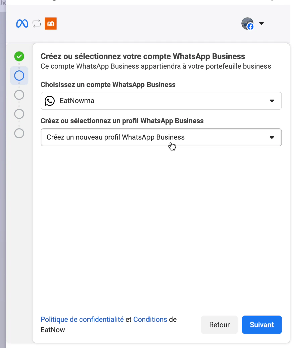Click the fifth step circle indicator
This screenshot has height=348, width=297.
tap(19, 133)
